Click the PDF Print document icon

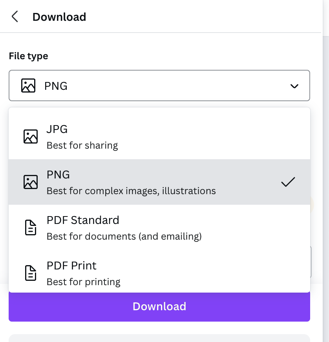(31, 273)
